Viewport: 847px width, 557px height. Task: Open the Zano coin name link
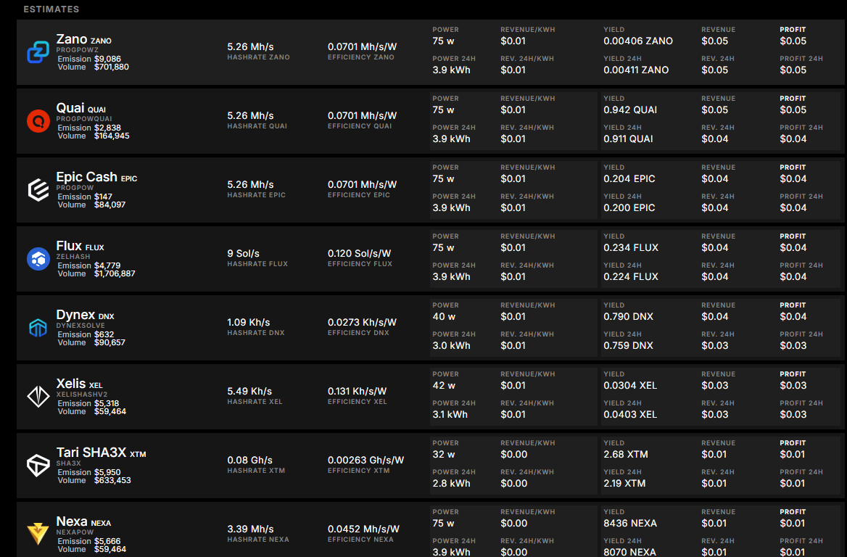pyautogui.click(x=72, y=39)
